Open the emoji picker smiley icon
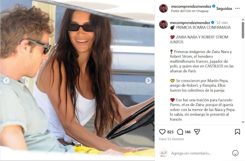The height and width of the screenshot is (161, 245). point(235,153)
